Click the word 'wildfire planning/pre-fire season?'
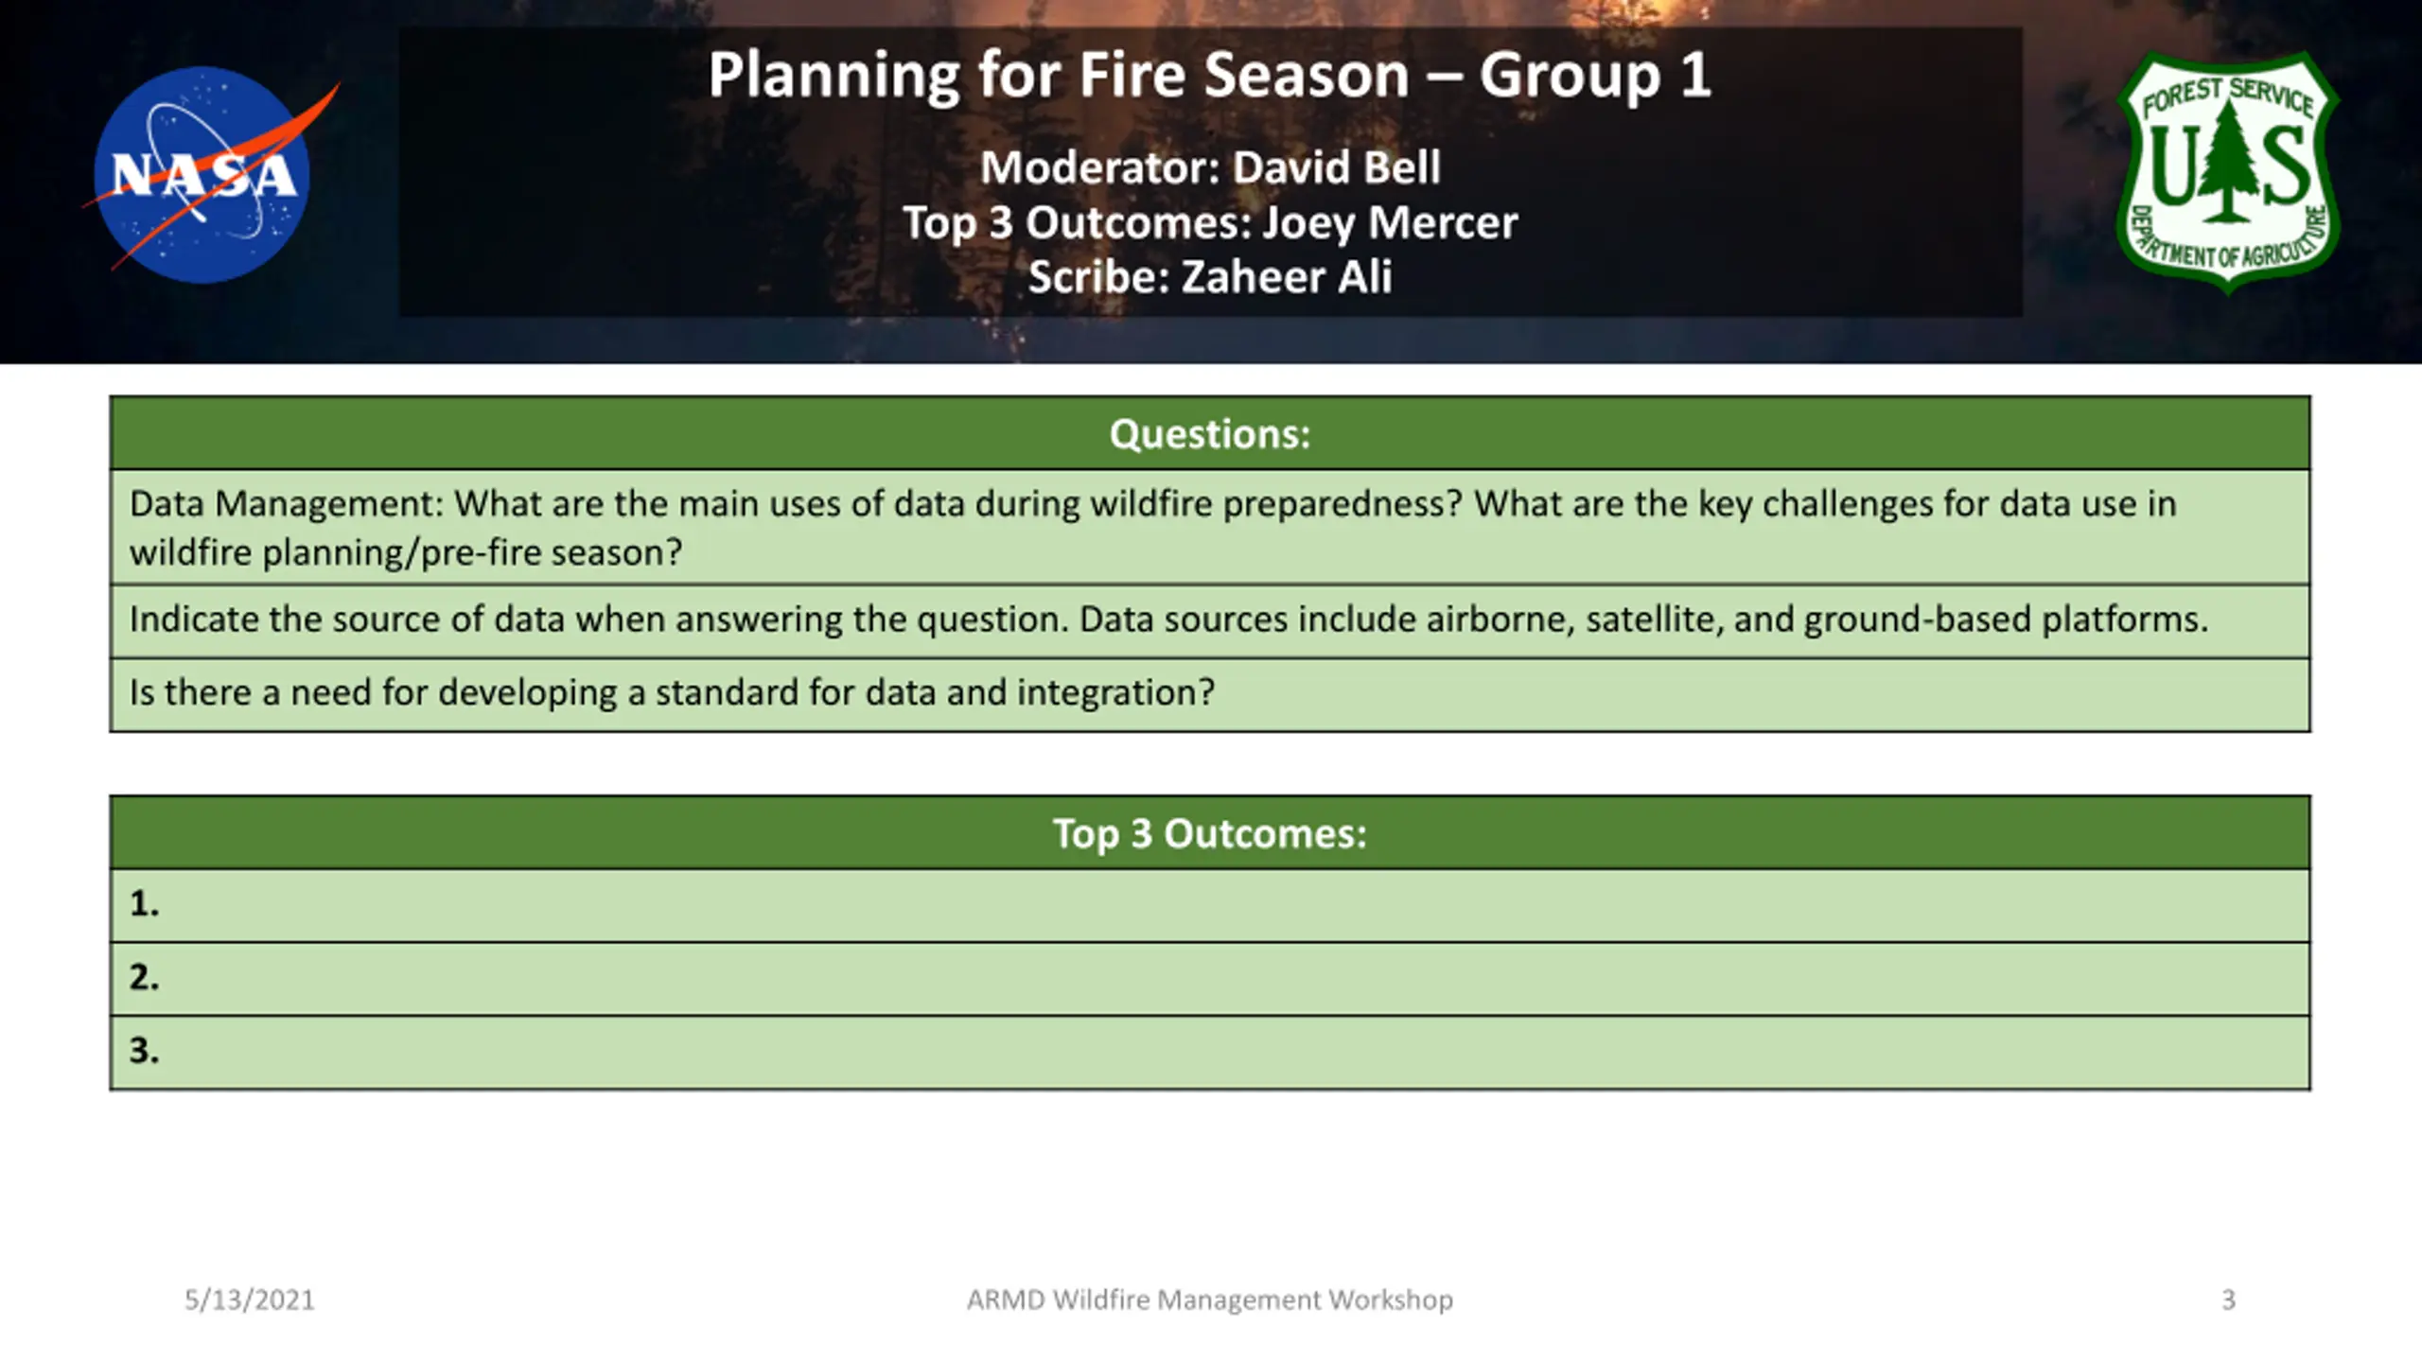Screen dimensions: 2422x1362 point(405,552)
